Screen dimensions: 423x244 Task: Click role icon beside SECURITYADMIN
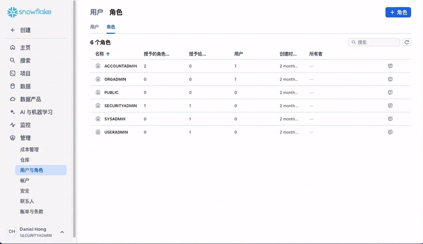click(x=98, y=106)
